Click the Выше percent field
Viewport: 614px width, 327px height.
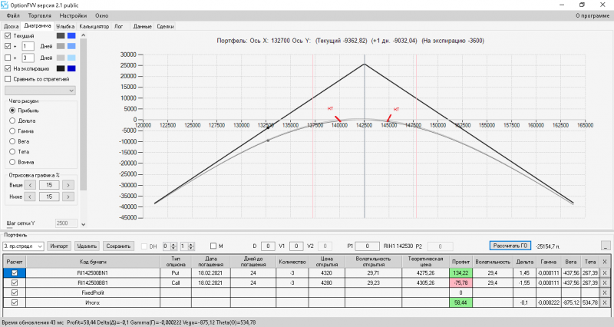click(x=49, y=185)
